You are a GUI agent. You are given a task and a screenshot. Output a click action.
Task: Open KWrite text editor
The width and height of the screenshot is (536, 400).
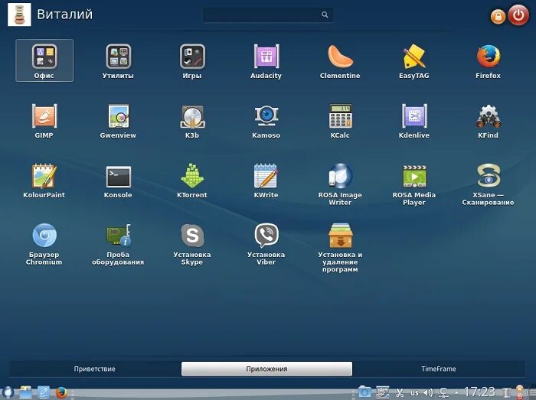[266, 180]
